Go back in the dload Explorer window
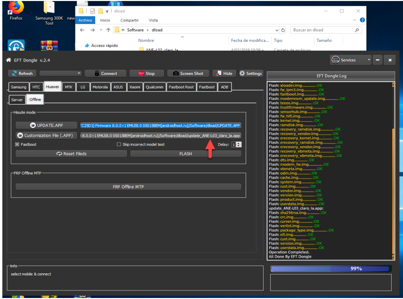403x299 pixels. tap(83, 30)
